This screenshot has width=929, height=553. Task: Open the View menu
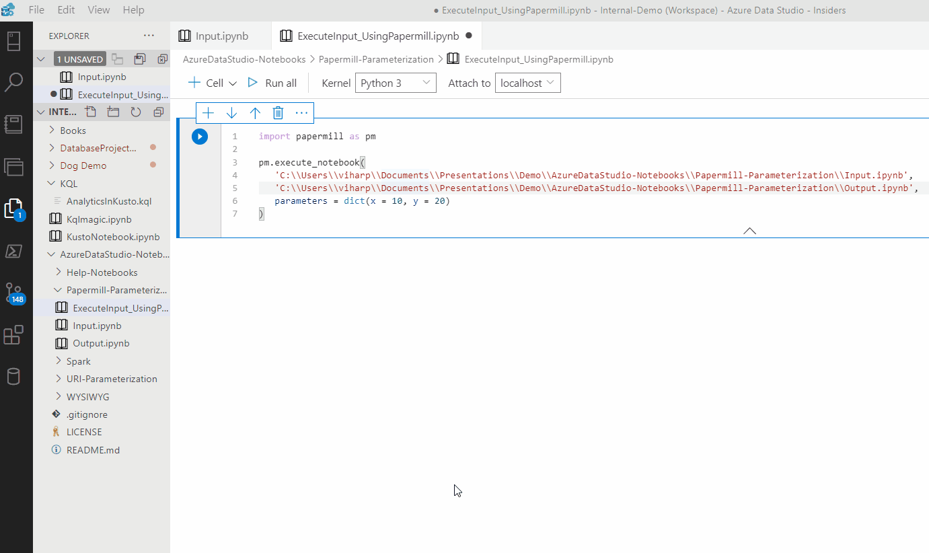(98, 9)
